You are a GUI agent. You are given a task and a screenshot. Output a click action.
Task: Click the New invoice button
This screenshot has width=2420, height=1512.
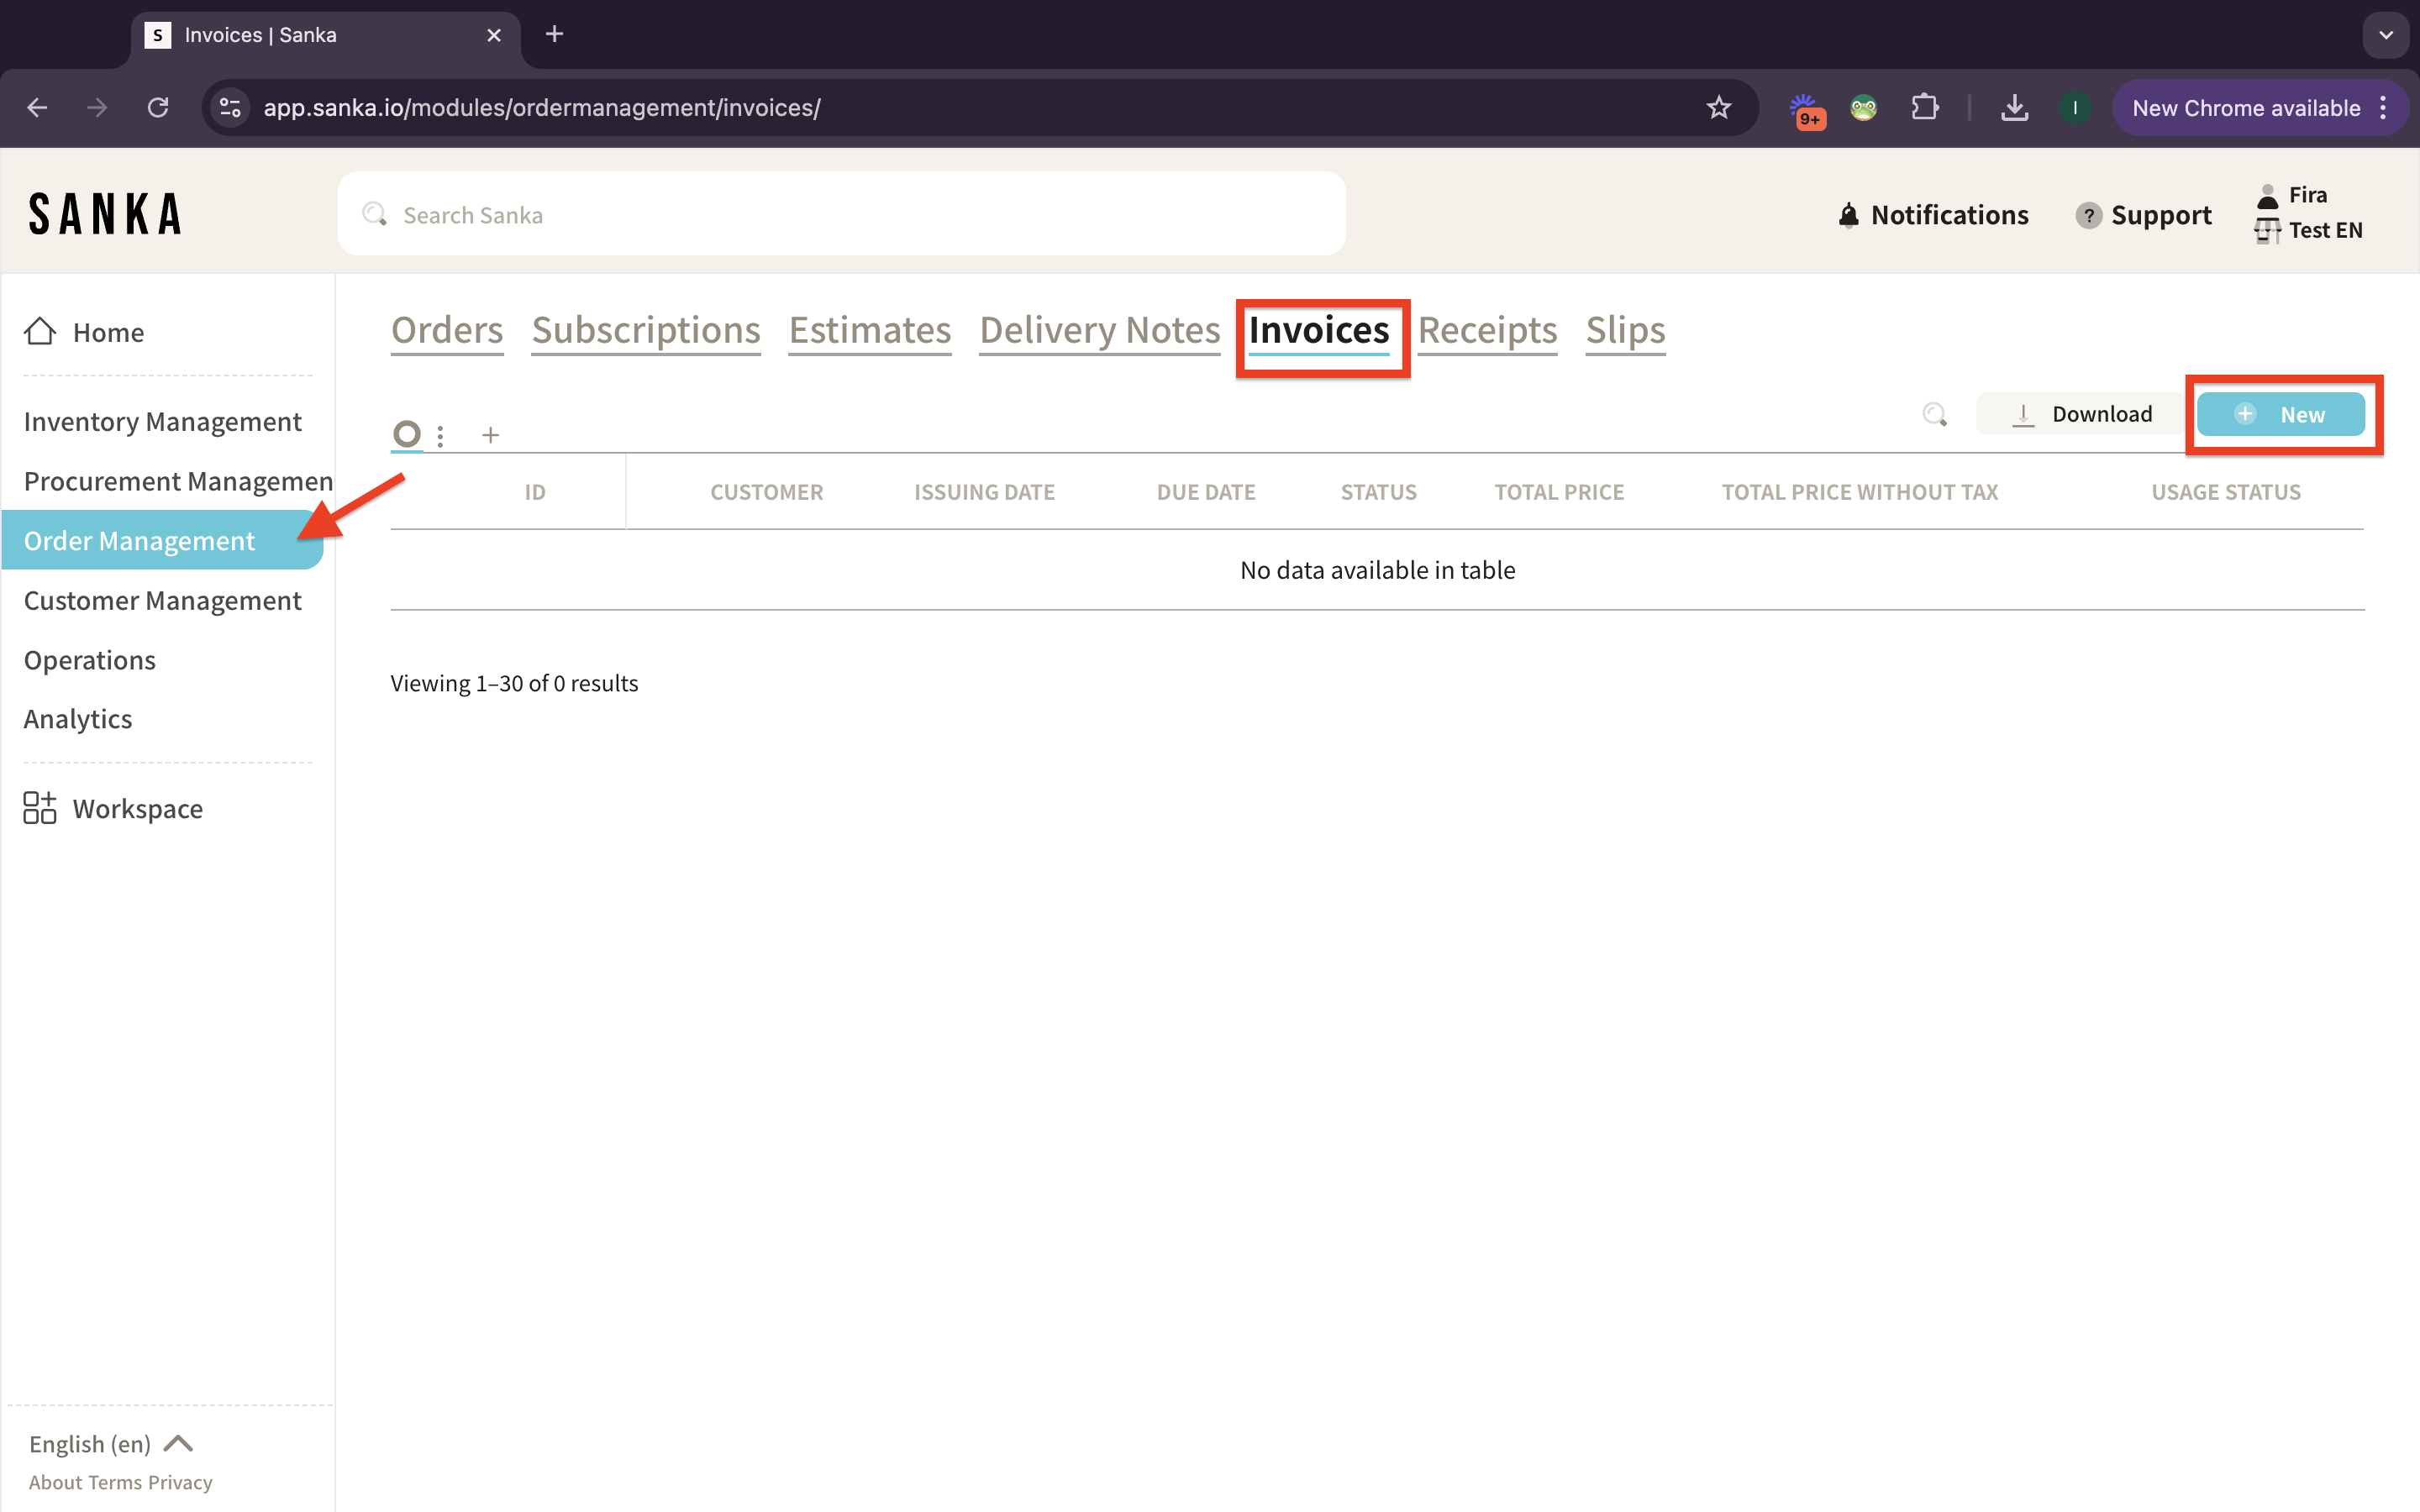2281,414
